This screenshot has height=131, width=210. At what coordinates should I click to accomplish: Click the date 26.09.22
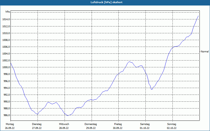pos(10,128)
